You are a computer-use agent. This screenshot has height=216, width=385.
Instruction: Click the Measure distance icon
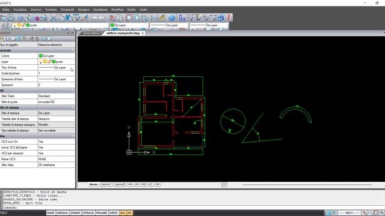pyautogui.click(x=154, y=17)
